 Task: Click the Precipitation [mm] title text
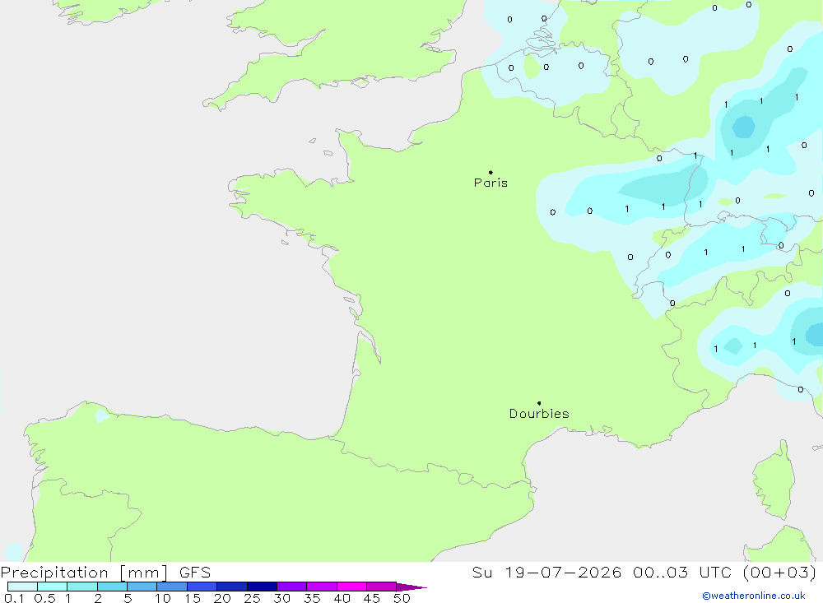click(85, 573)
